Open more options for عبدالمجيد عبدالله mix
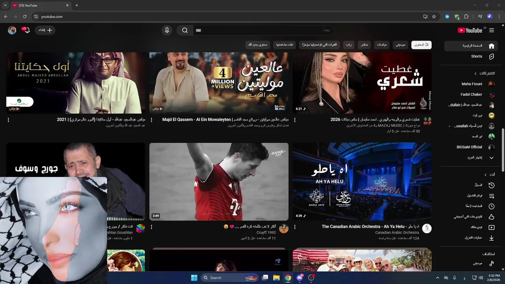Screen dimensions: 505x284 pos(8,120)
